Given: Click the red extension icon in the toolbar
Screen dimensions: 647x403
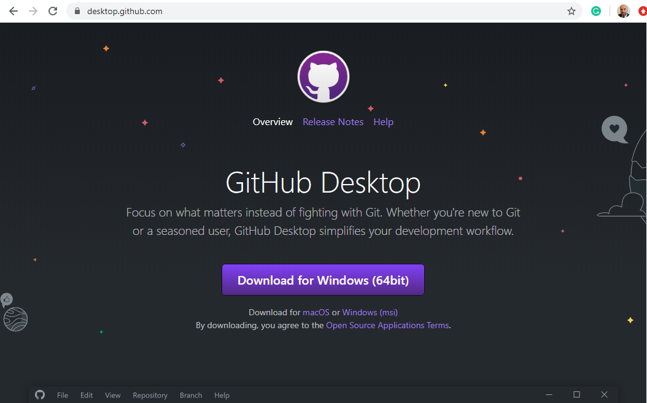Looking at the screenshot, I should coord(642,10).
